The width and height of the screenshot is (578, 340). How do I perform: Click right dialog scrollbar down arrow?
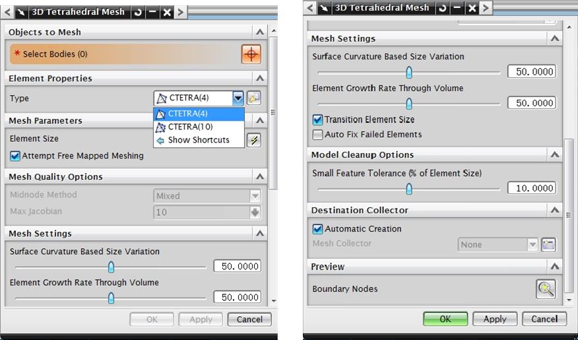pyautogui.click(x=570, y=300)
